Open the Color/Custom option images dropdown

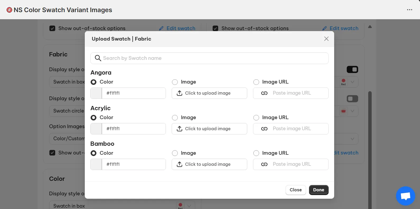coord(67,139)
